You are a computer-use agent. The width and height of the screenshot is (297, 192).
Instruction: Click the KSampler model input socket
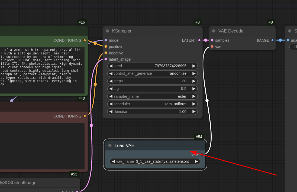click(x=106, y=40)
